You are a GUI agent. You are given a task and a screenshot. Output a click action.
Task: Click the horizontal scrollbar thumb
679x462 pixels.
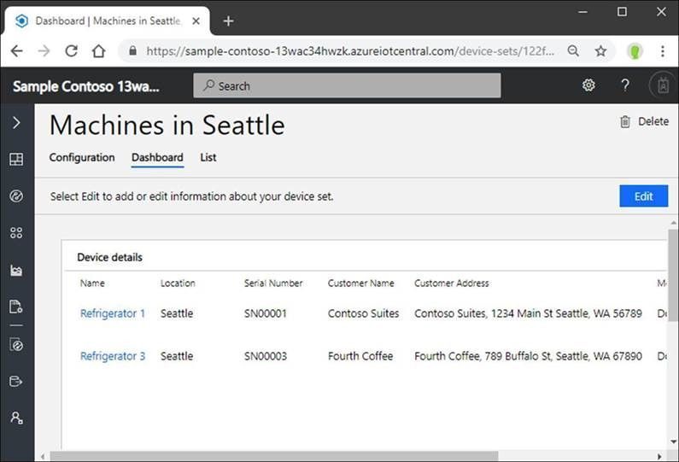coord(273,456)
